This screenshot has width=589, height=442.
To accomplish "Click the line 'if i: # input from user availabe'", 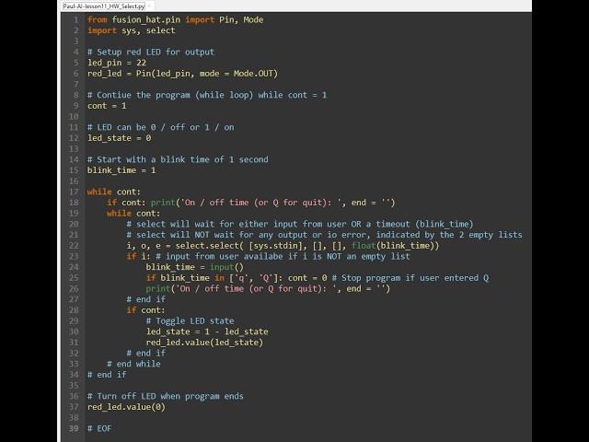I will pyautogui.click(x=268, y=256).
